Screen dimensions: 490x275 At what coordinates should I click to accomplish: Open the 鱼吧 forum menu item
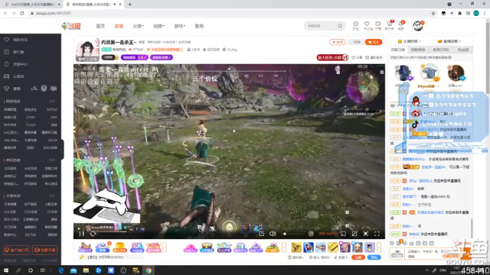pyautogui.click(x=199, y=26)
